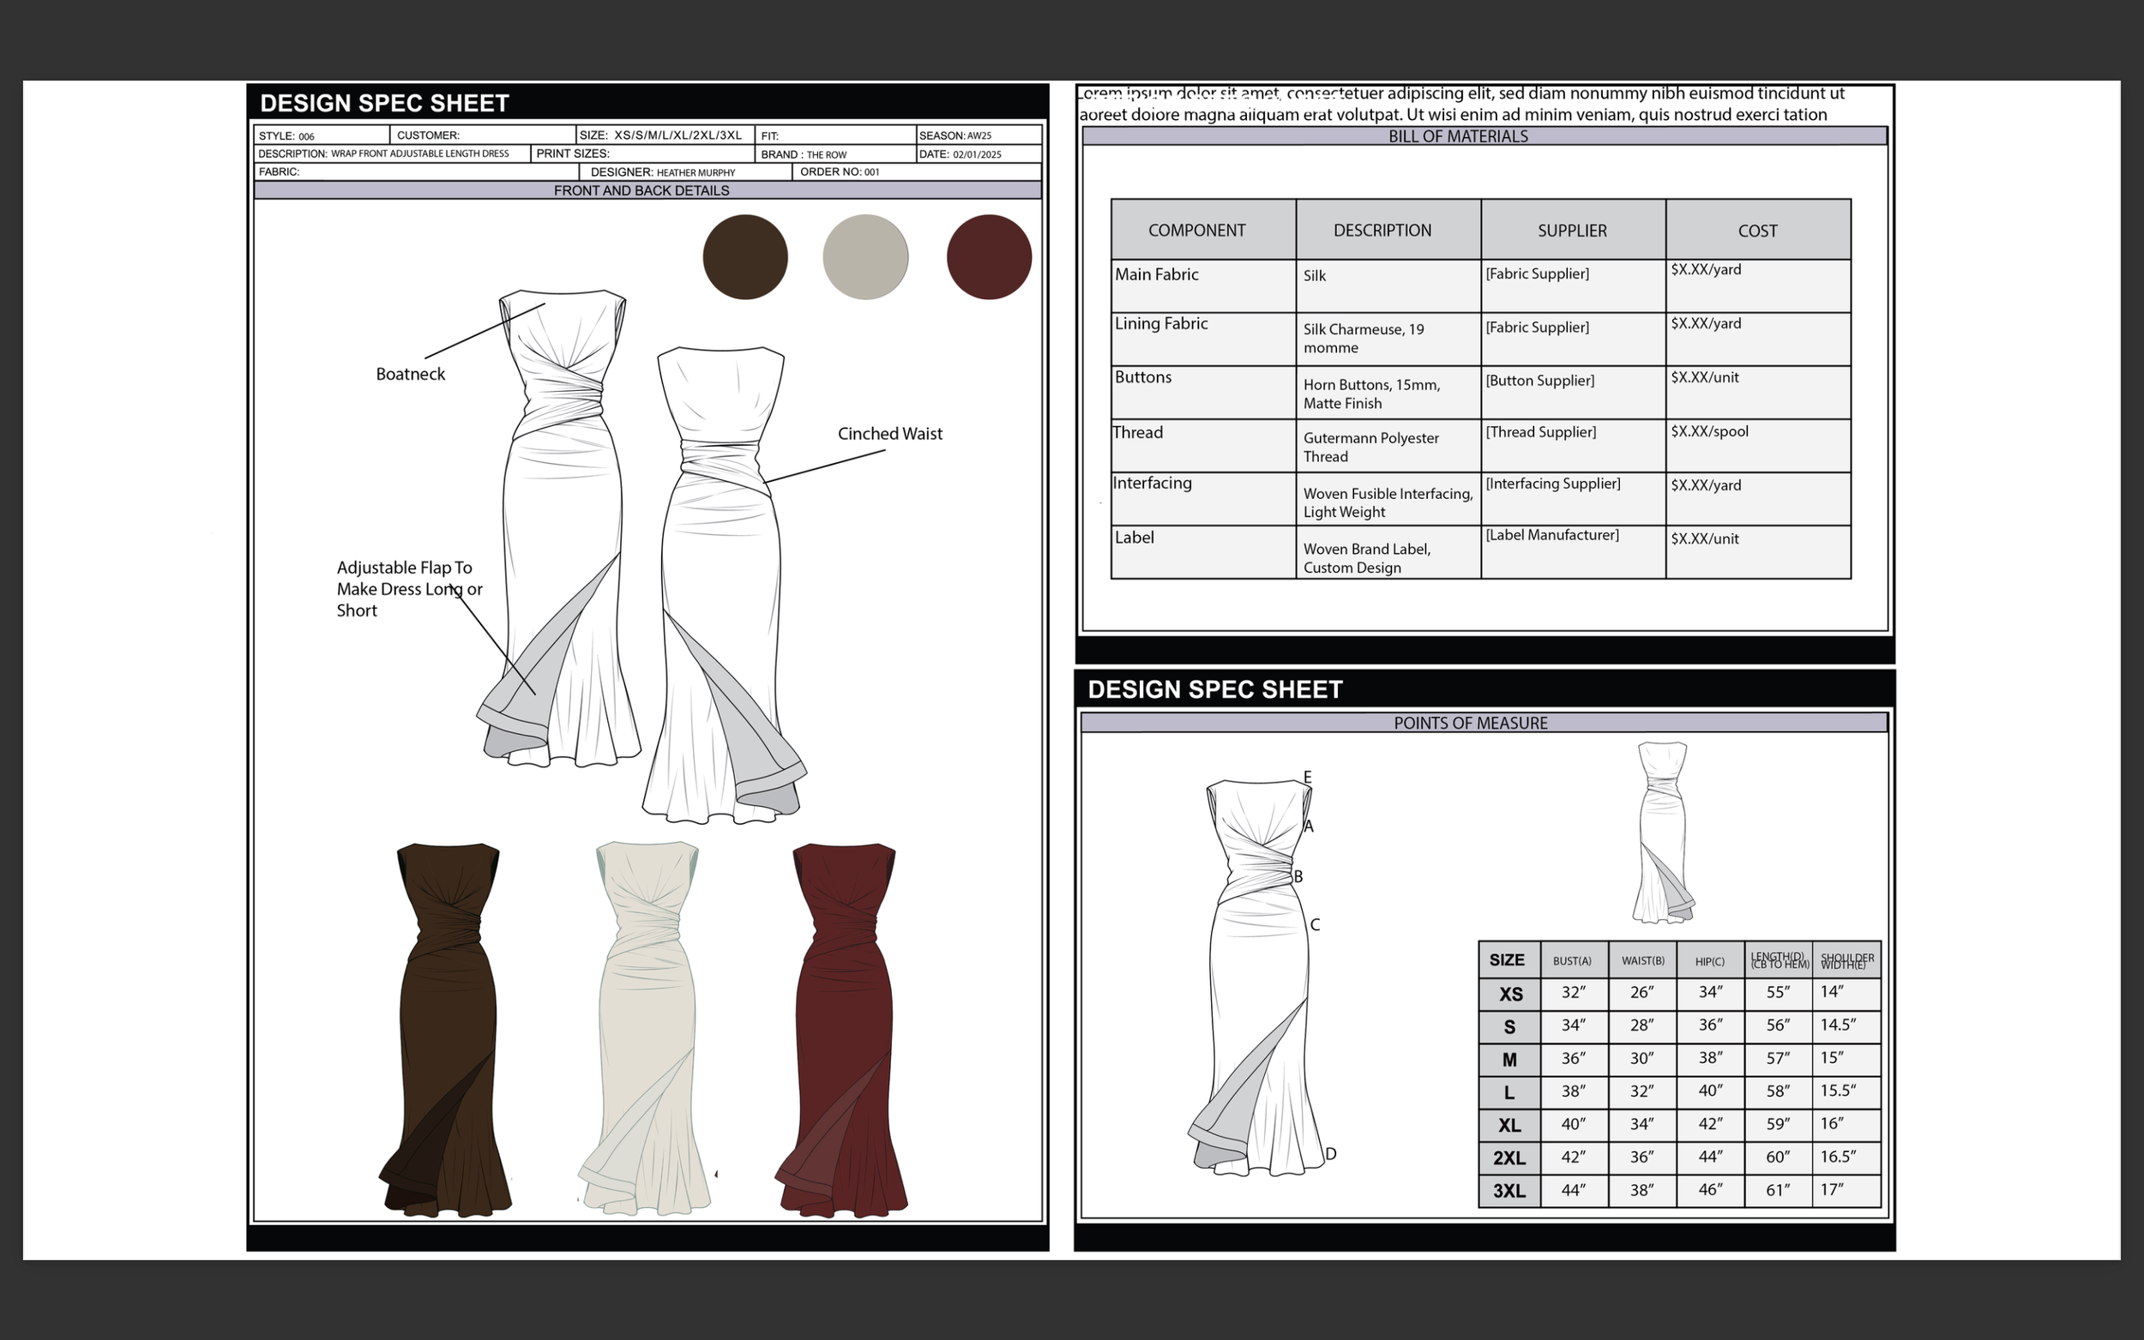Click the burgundy color swatch circle

coord(988,257)
